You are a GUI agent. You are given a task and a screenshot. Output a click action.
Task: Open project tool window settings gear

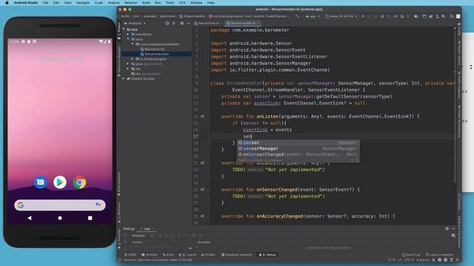[x=181, y=23]
